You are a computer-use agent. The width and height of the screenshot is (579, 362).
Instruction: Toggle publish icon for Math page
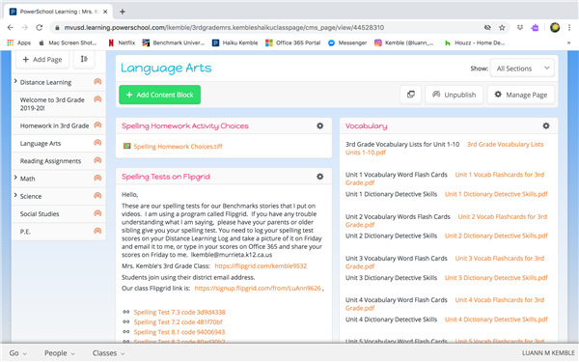point(97,178)
